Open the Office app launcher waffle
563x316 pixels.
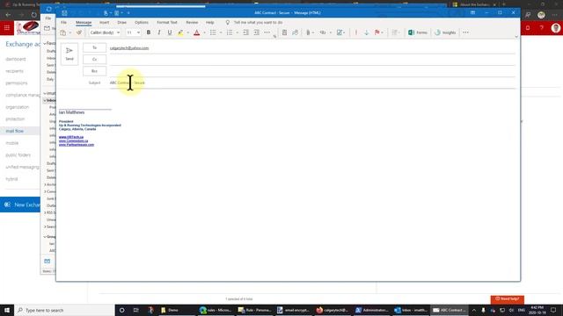[7, 27]
